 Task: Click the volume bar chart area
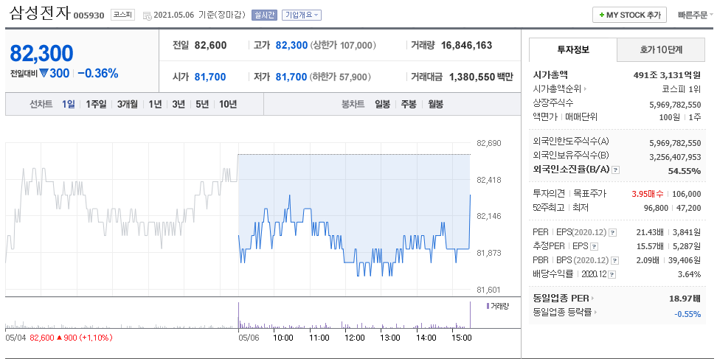tap(238, 316)
